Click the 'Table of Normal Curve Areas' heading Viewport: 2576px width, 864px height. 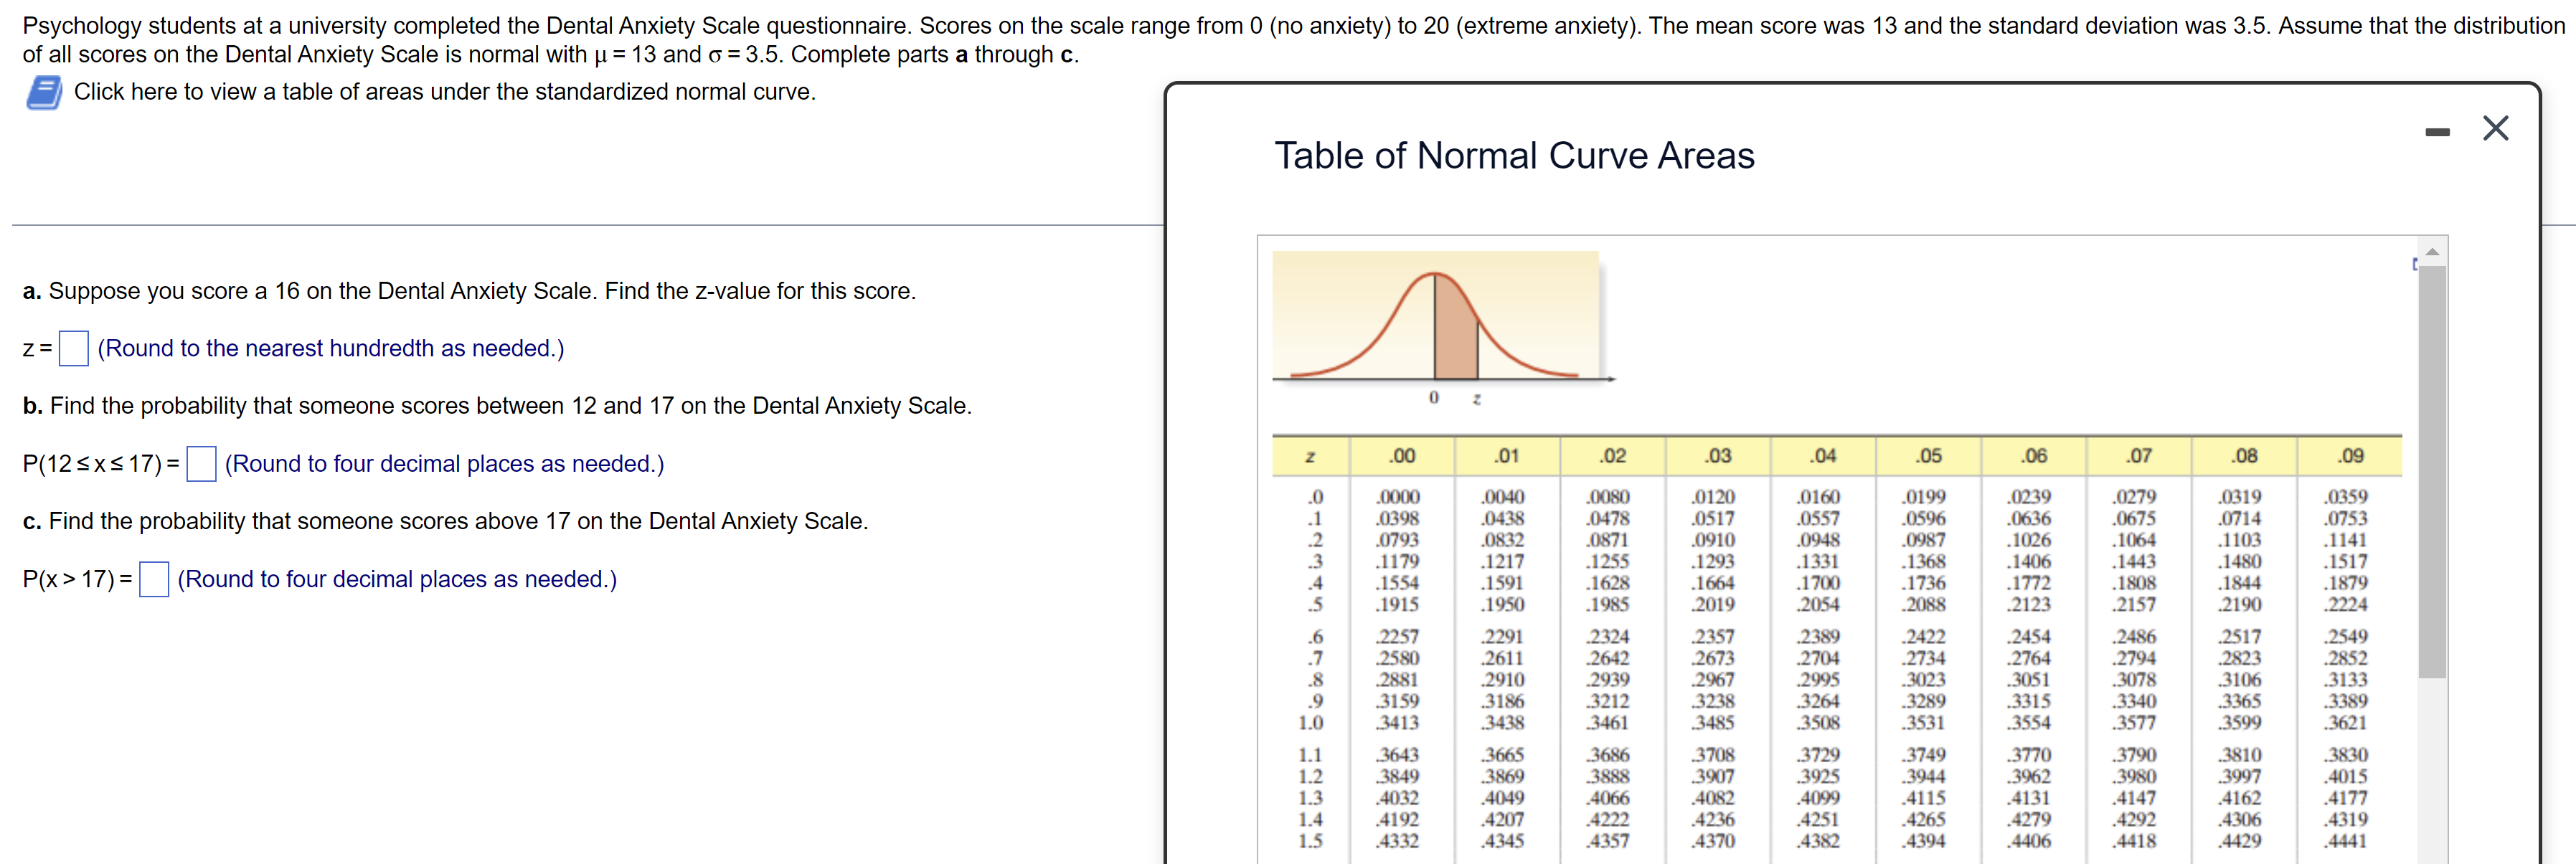click(1513, 156)
